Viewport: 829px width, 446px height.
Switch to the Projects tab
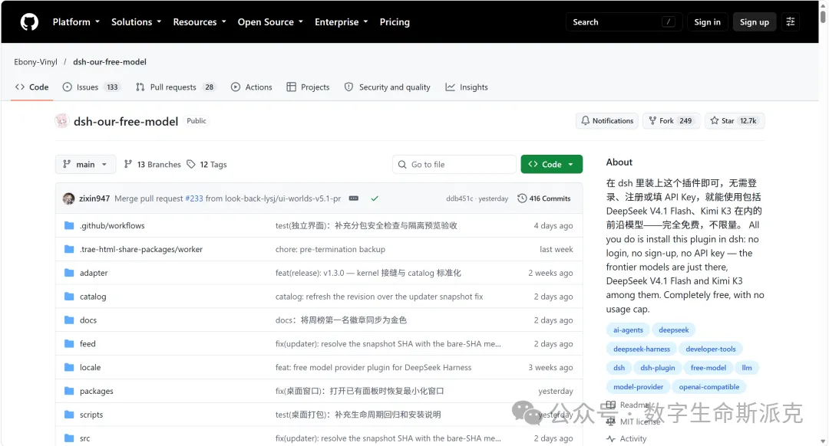(309, 87)
